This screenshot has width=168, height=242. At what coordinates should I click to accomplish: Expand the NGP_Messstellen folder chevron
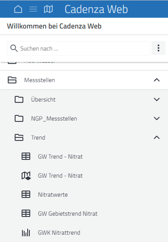157,118
